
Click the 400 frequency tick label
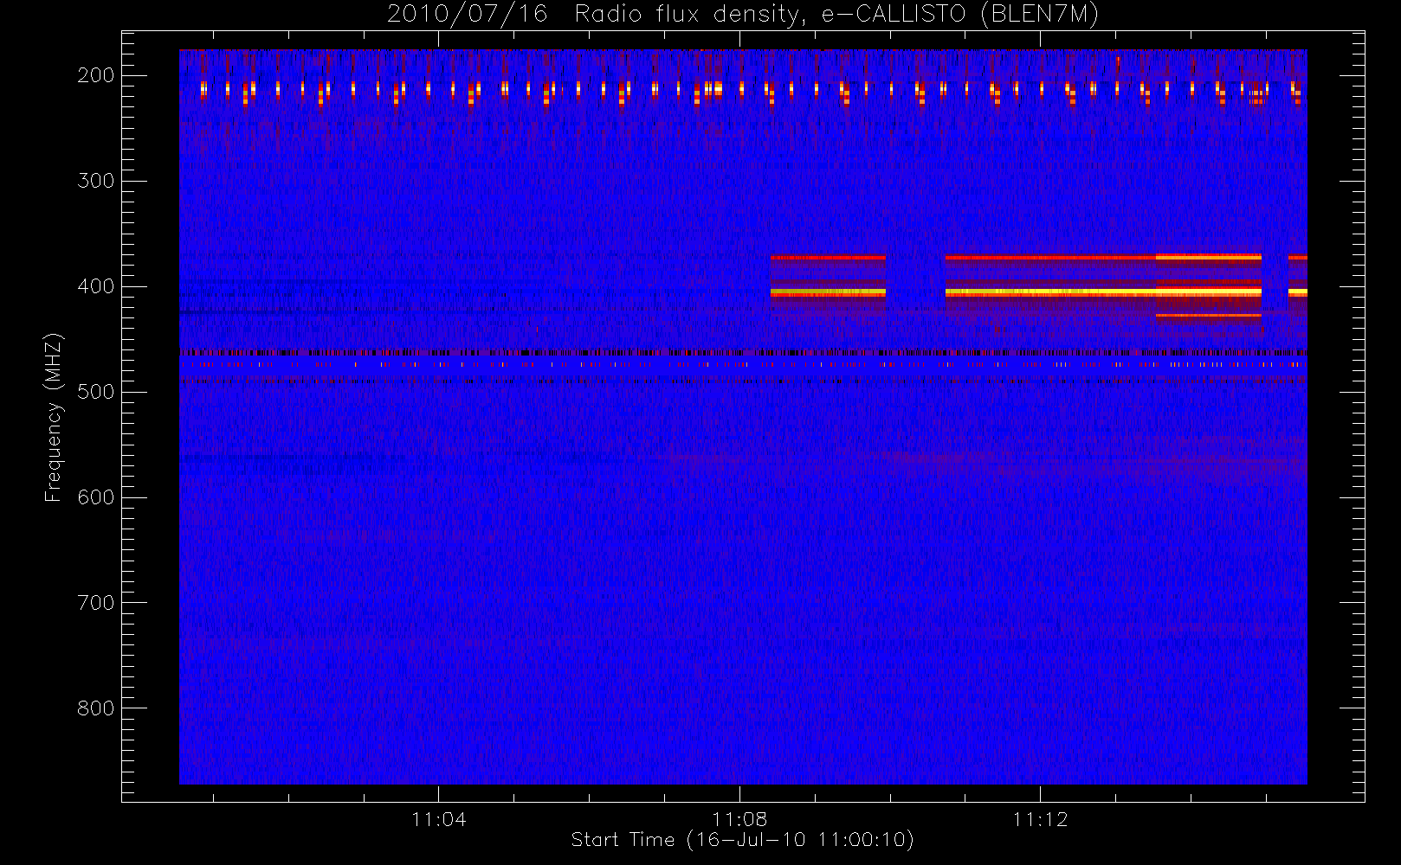96,286
